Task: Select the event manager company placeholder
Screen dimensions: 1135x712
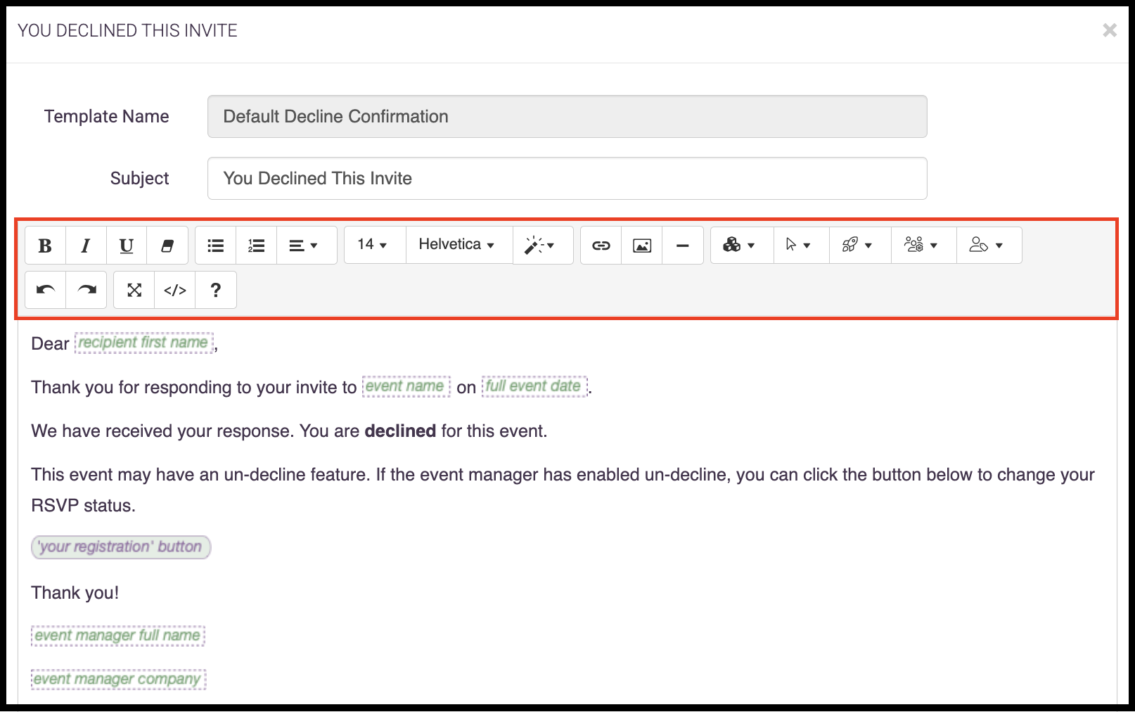Action: tap(118, 679)
